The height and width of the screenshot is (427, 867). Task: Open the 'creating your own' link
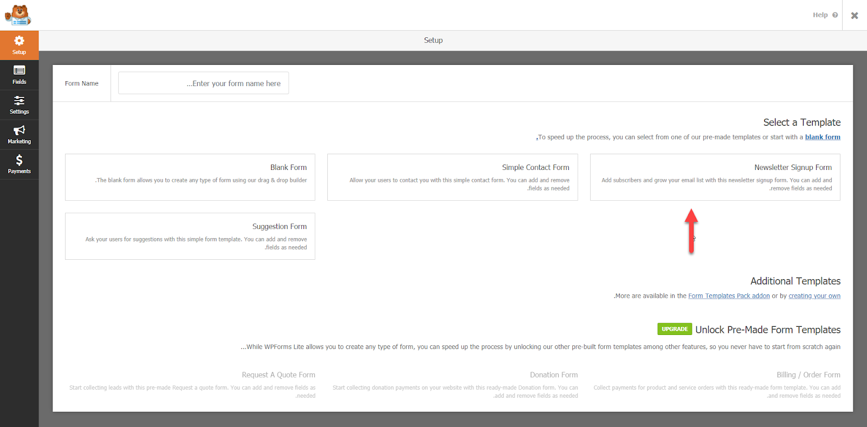coord(814,296)
